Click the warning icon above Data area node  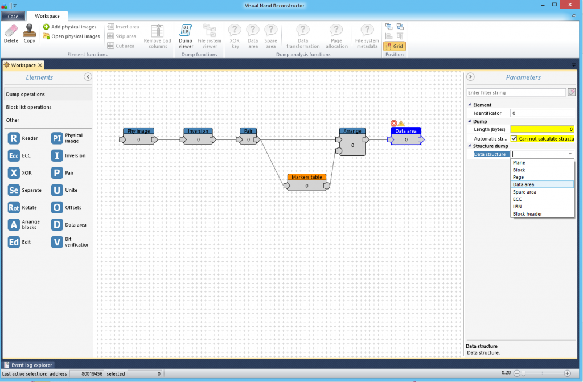point(401,123)
